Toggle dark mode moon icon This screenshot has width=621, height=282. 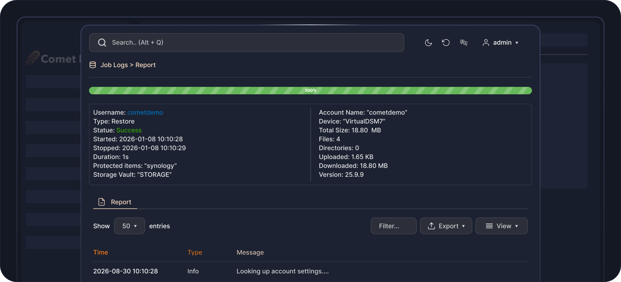(428, 42)
